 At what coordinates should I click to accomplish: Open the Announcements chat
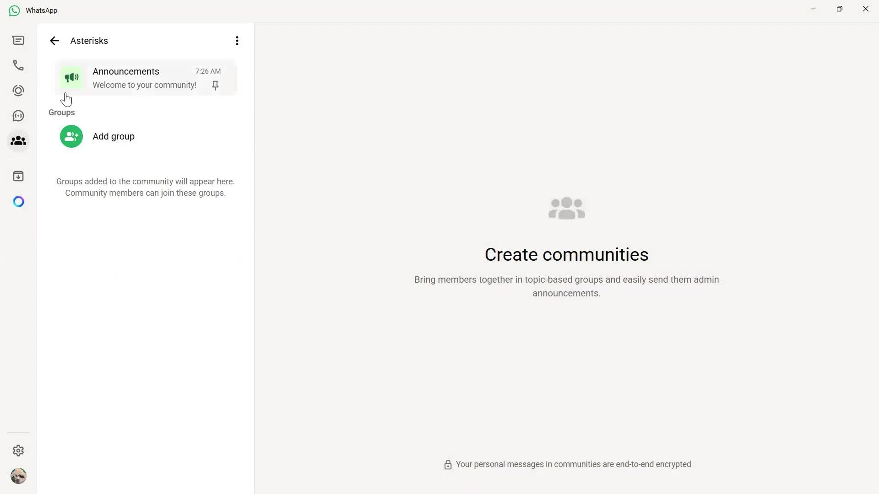point(137,78)
